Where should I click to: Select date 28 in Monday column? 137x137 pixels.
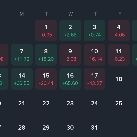(x=22, y=128)
